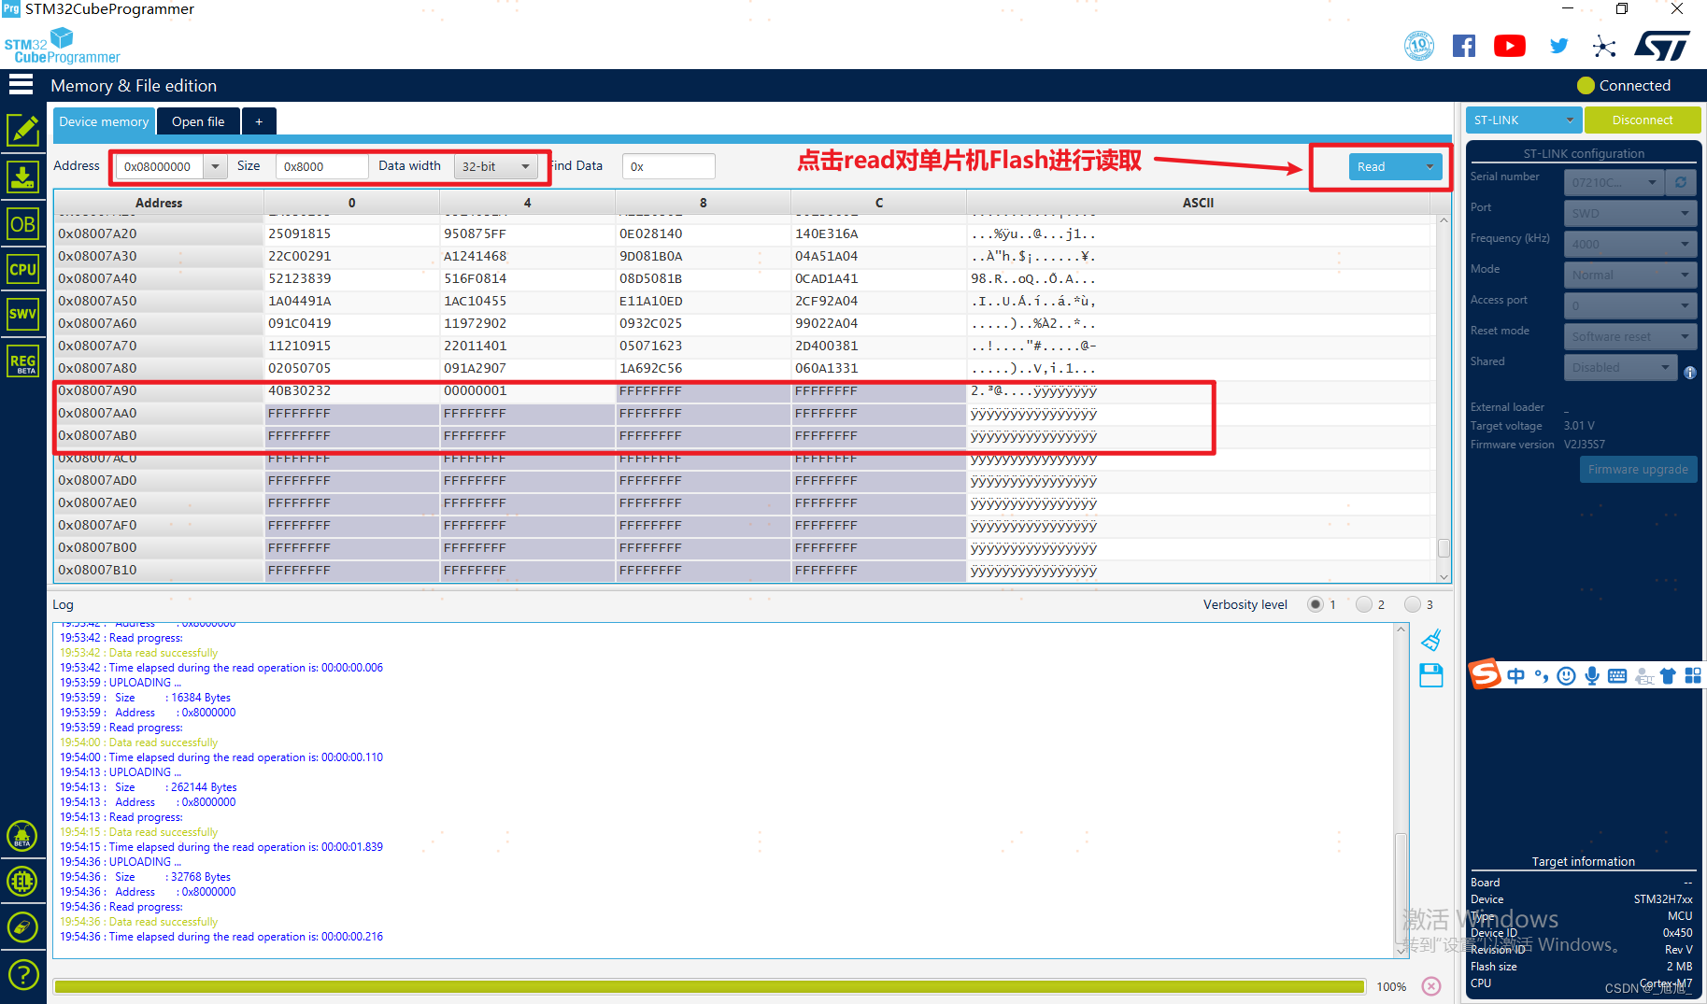This screenshot has height=1004, width=1707.
Task: Click the Find Data input field
Action: coord(668,166)
